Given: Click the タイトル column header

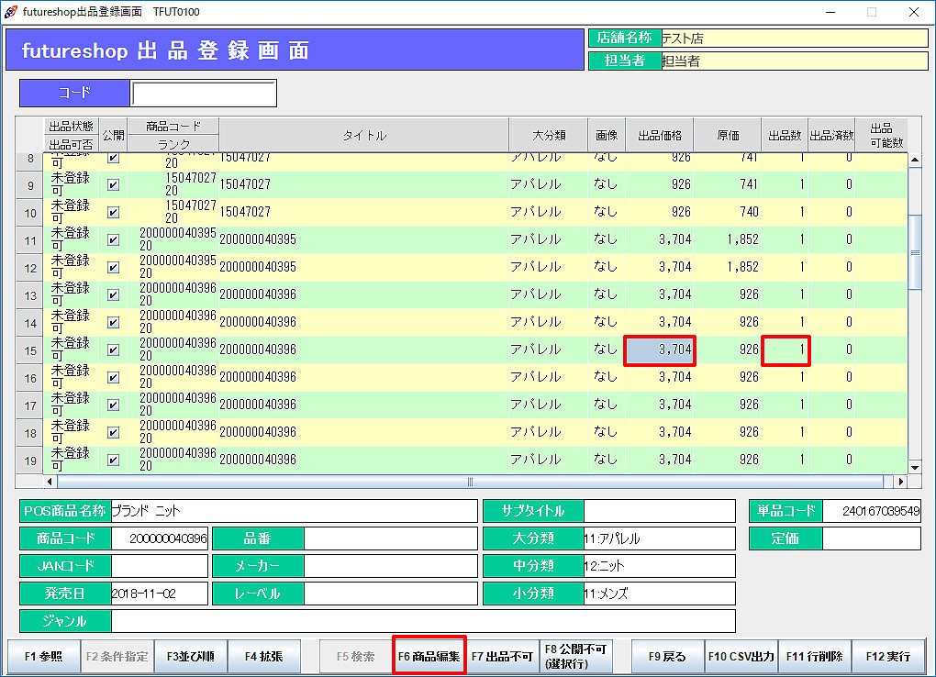Looking at the screenshot, I should point(364,136).
